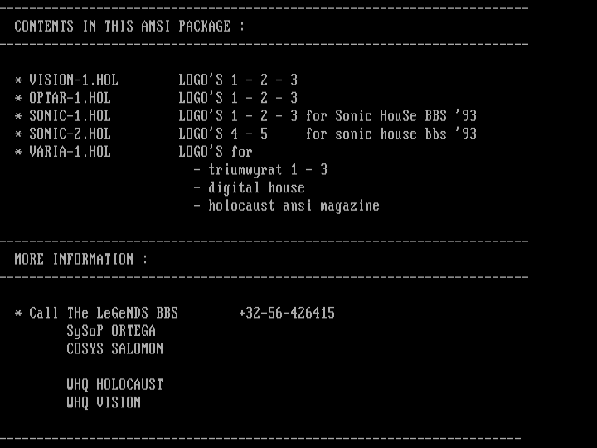Click the LOGO'S for text beside VARIA-1.HOL

coord(216,152)
